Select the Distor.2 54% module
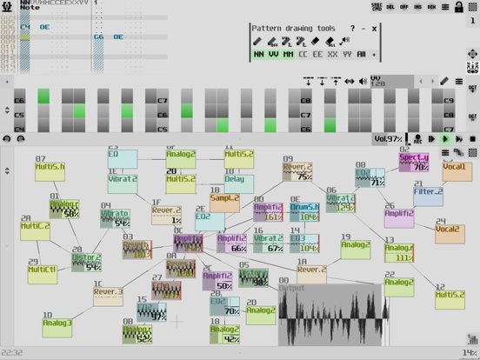Viewport: 480px width, 360px height. tap(86, 263)
